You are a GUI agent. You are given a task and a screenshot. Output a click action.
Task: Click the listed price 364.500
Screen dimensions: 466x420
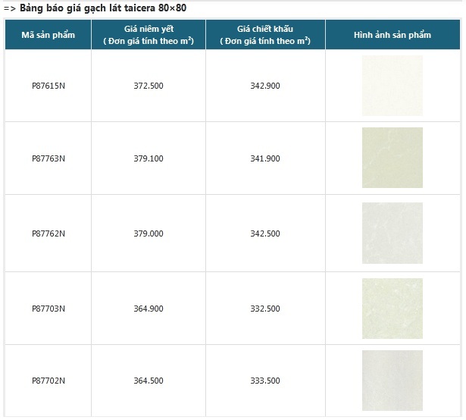149,381
